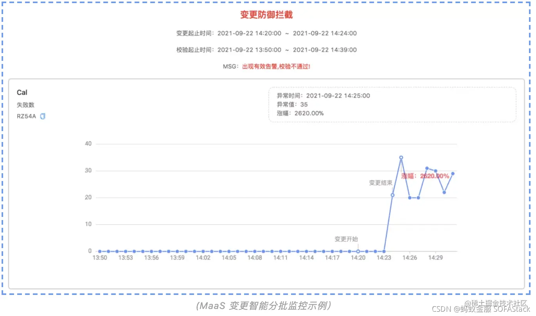Image resolution: width=536 pixels, height=316 pixels.
Task: Click x-axis label 13:56
Action: coord(151,258)
